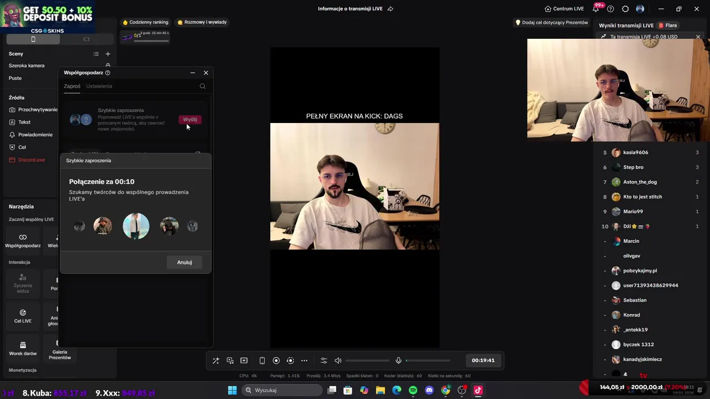The width and height of the screenshot is (710, 399).
Task: Mute the speaker output
Action: point(338,361)
